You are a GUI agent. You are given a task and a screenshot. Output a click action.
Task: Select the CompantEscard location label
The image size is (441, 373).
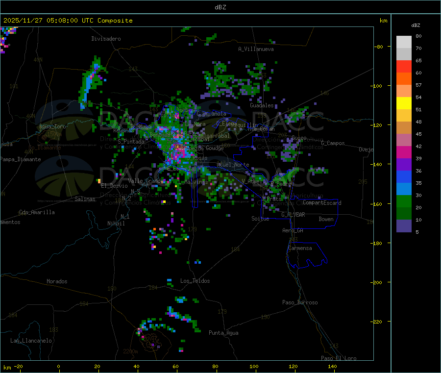pyautogui.click(x=322, y=203)
